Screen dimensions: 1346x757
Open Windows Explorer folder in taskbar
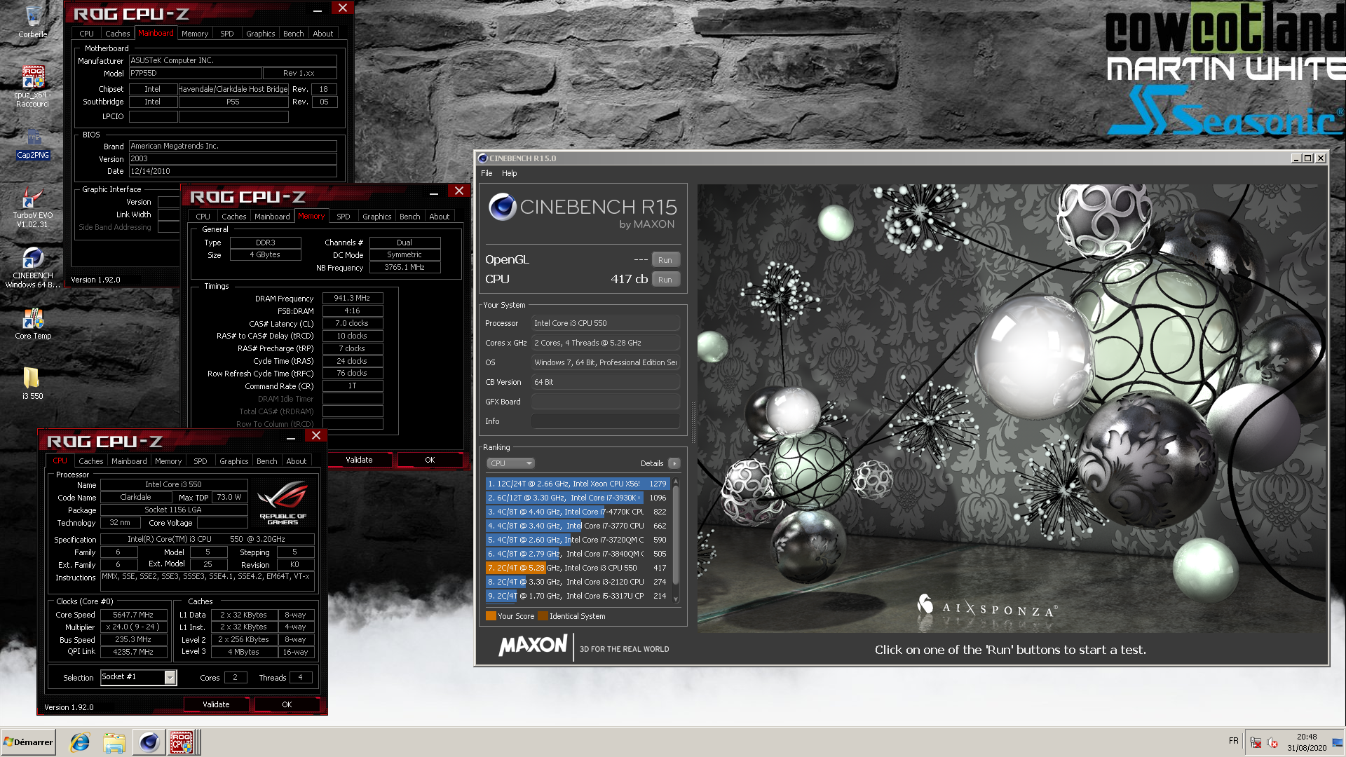(x=114, y=742)
